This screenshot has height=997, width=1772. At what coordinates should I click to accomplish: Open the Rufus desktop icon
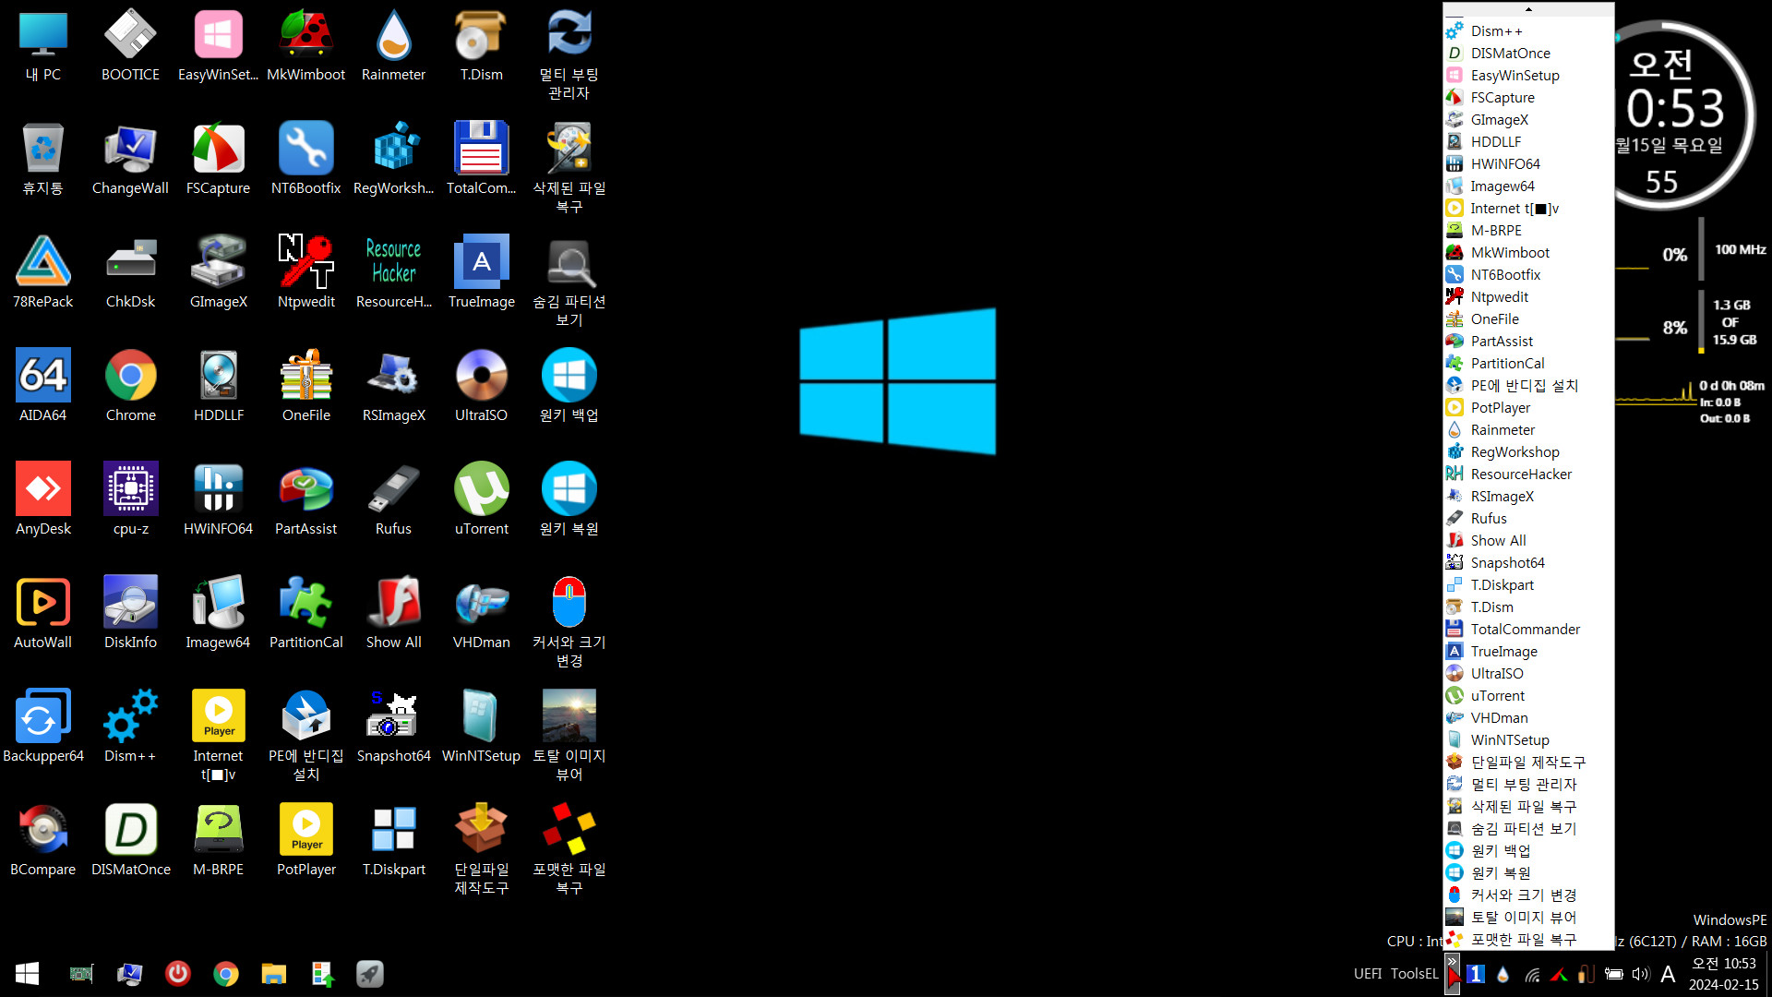[x=393, y=500]
